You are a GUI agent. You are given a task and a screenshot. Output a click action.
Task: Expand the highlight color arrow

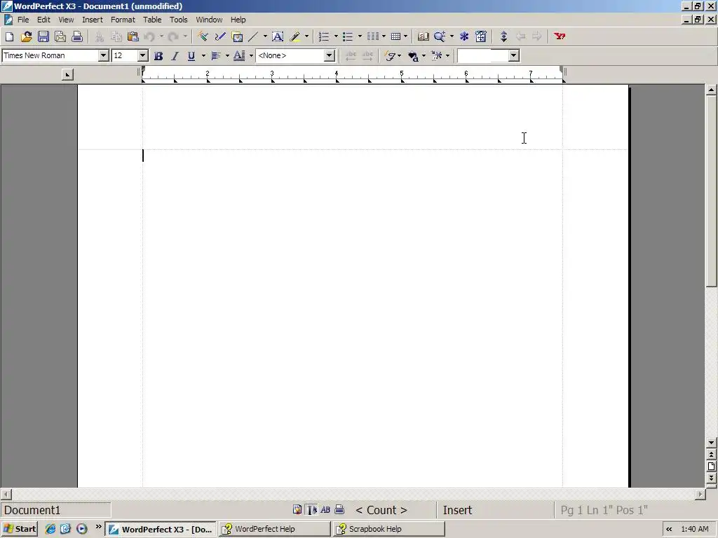[306, 36]
